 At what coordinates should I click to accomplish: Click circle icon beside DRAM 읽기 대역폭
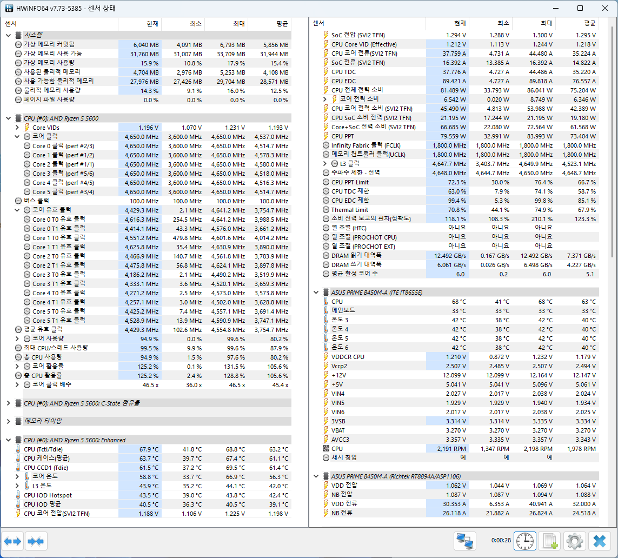[x=326, y=255]
